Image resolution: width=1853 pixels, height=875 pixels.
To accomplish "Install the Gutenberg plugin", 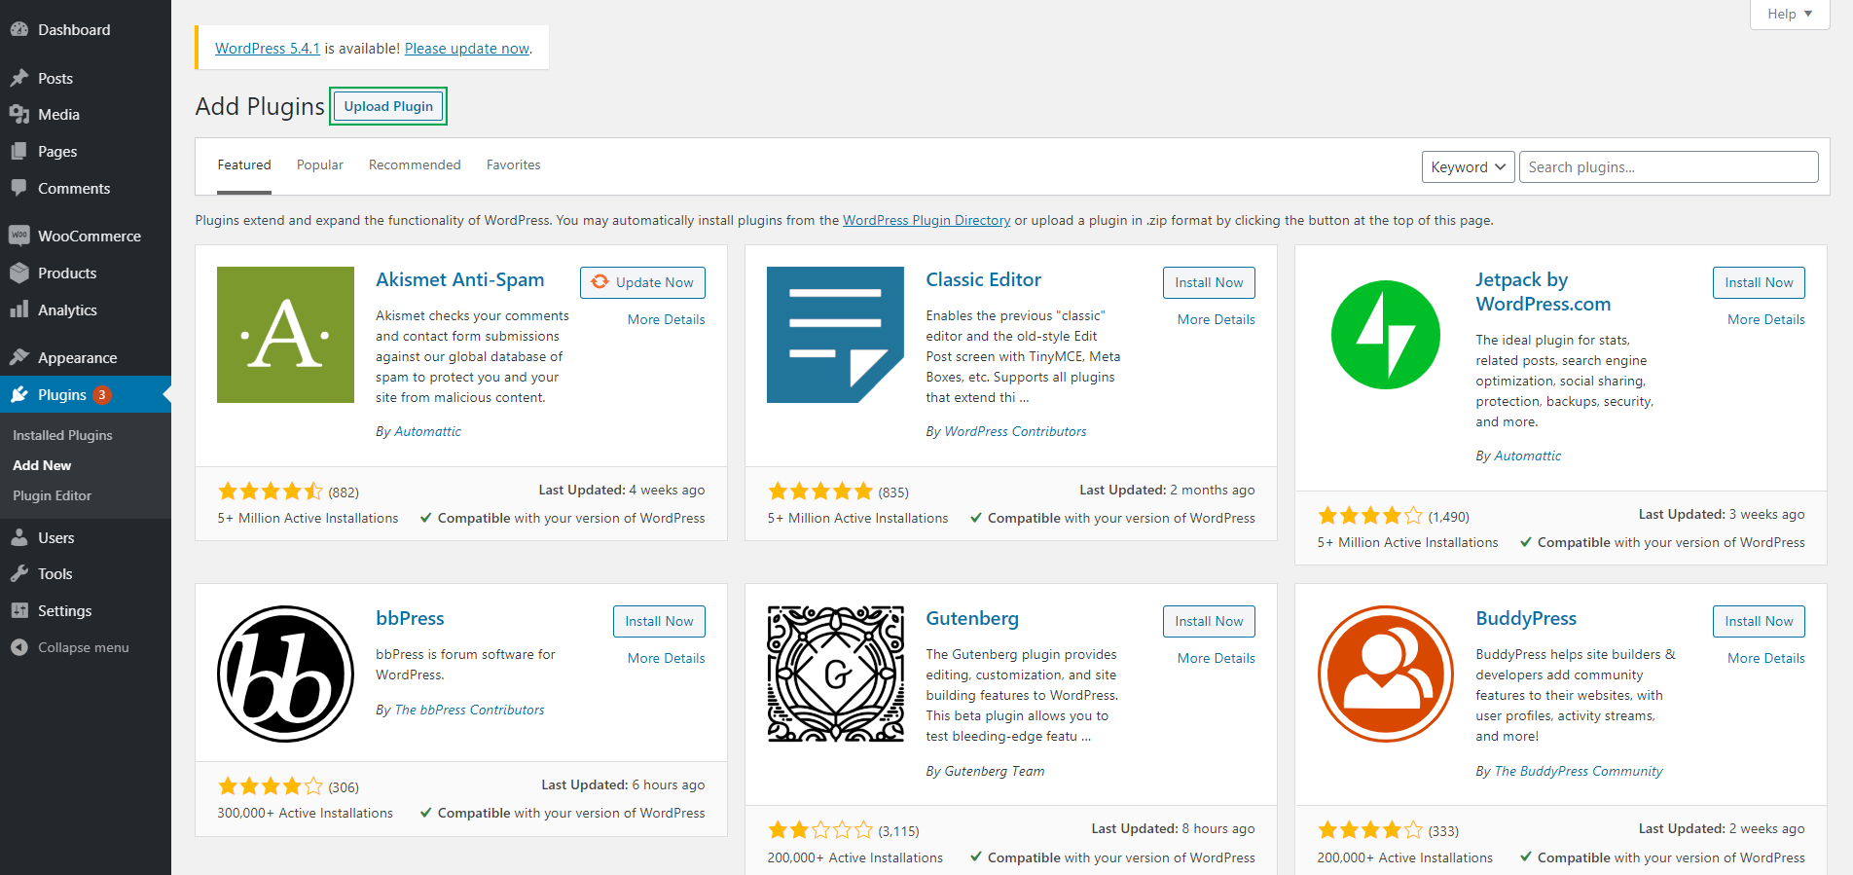I will (1209, 621).
